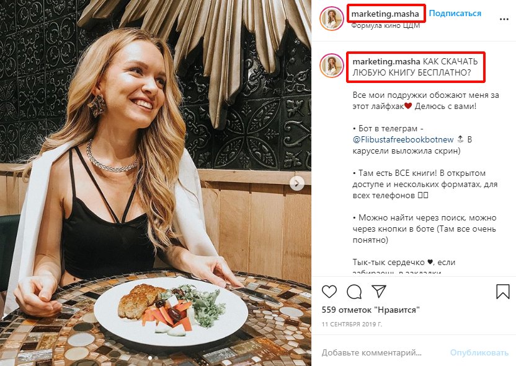Screen dimensions: 516x366
Task: Open the @Flibustafreebookbotnew mention
Action: (400, 140)
